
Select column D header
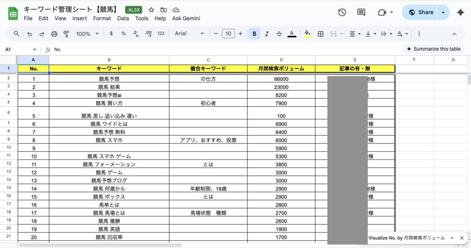281,60
